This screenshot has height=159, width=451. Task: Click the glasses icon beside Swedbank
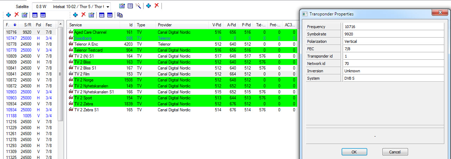click(71, 38)
